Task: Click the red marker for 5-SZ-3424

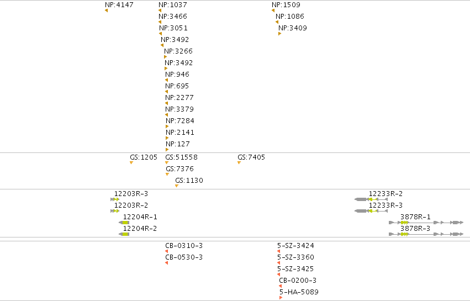Action: [278, 251]
